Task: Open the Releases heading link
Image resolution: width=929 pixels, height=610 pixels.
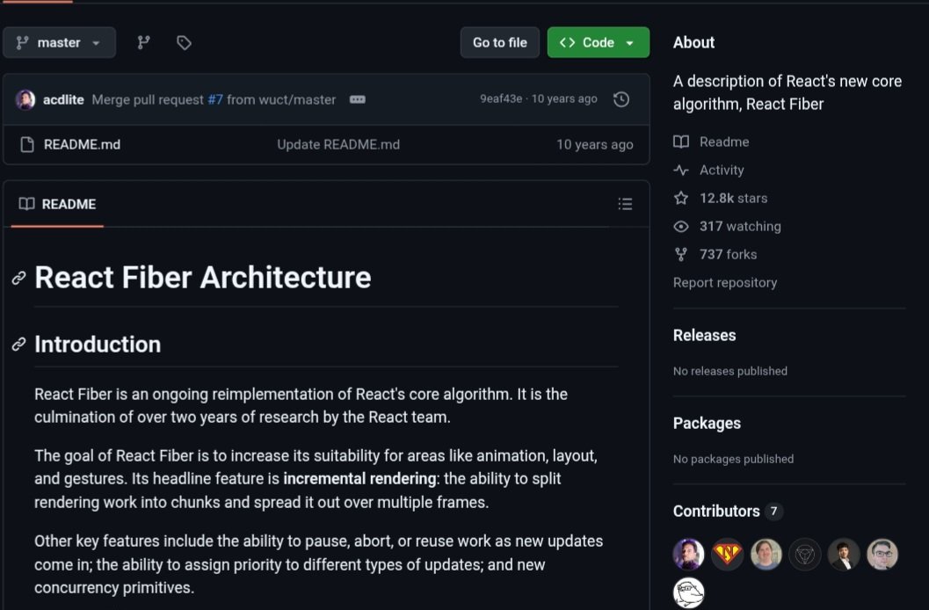Action: click(x=705, y=335)
